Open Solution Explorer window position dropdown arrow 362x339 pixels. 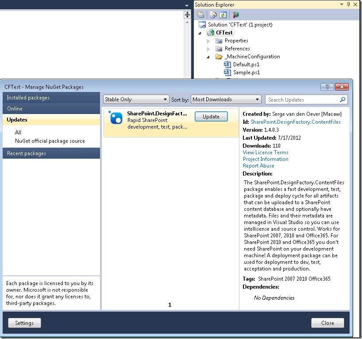click(342, 4)
